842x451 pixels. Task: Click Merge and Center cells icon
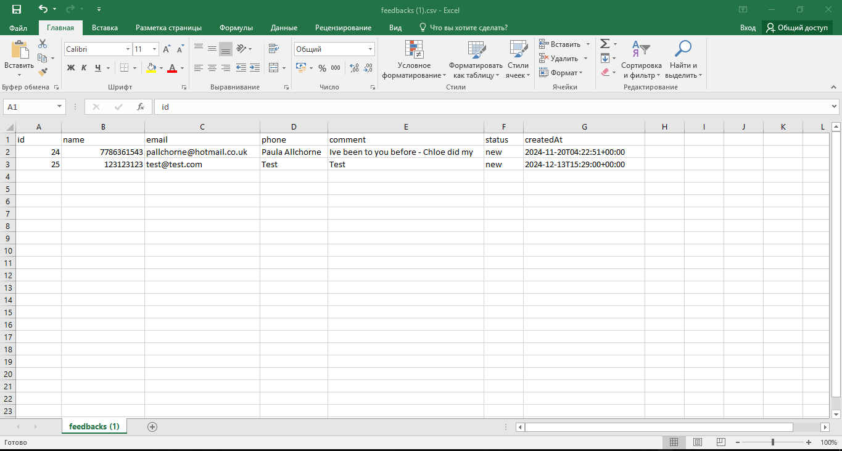pyautogui.click(x=274, y=68)
